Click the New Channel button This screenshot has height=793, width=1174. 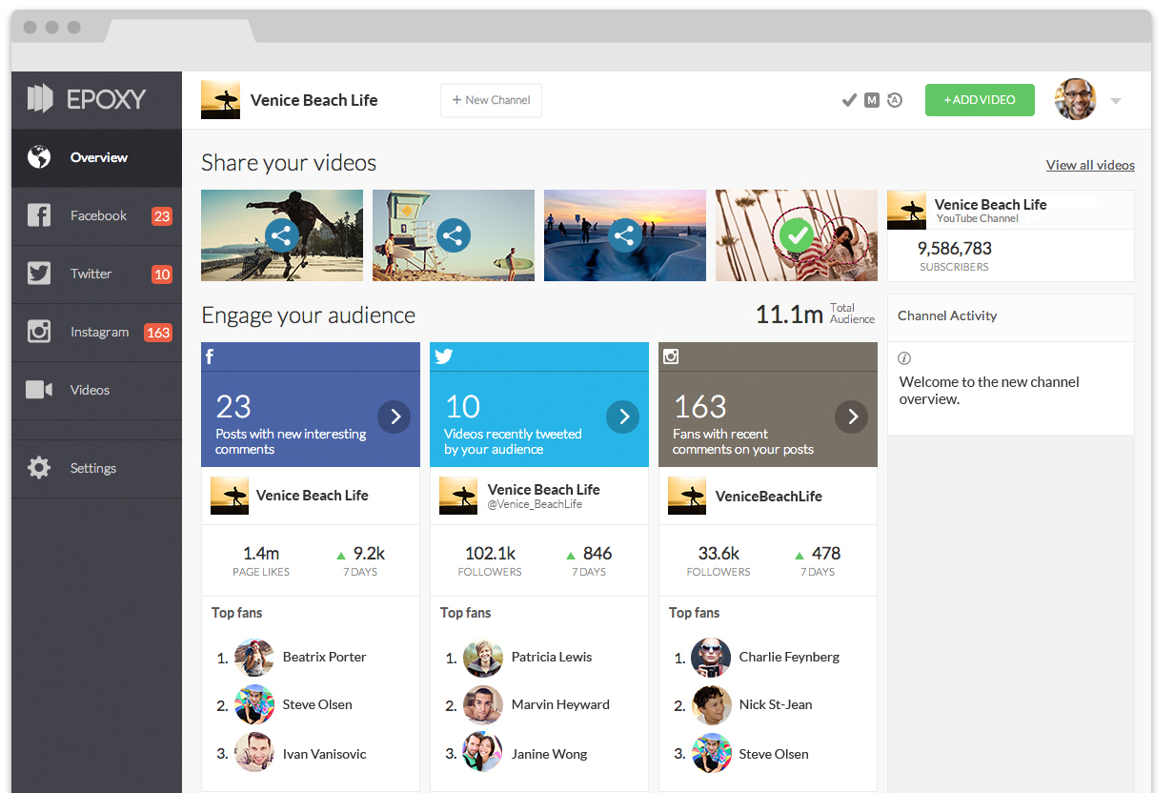[x=491, y=100]
